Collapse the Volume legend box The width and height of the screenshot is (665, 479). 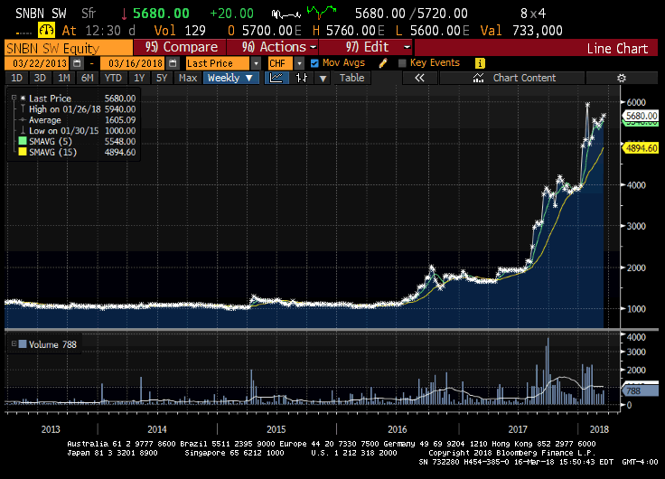pos(14,343)
